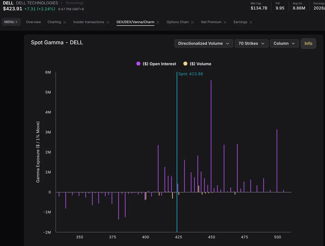The width and height of the screenshot is (325, 246).
Task: Close the Charting tab with its X
Action: point(64,22)
